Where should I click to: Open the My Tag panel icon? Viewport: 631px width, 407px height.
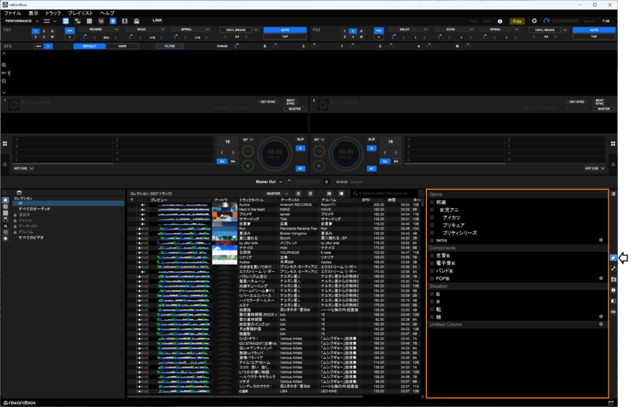click(613, 258)
